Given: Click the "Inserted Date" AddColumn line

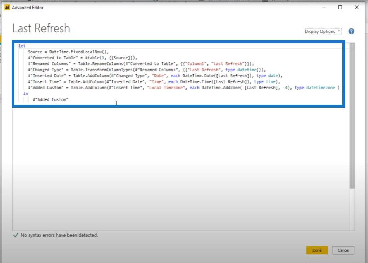Looking at the screenshot, I should (155, 76).
